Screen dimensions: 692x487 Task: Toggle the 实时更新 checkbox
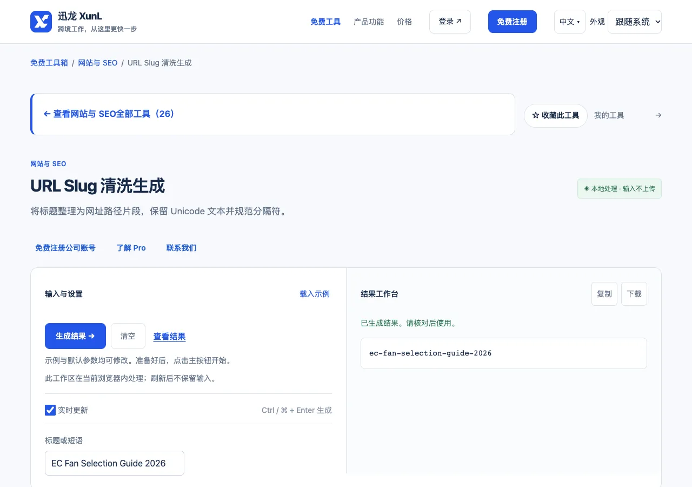tap(50, 410)
